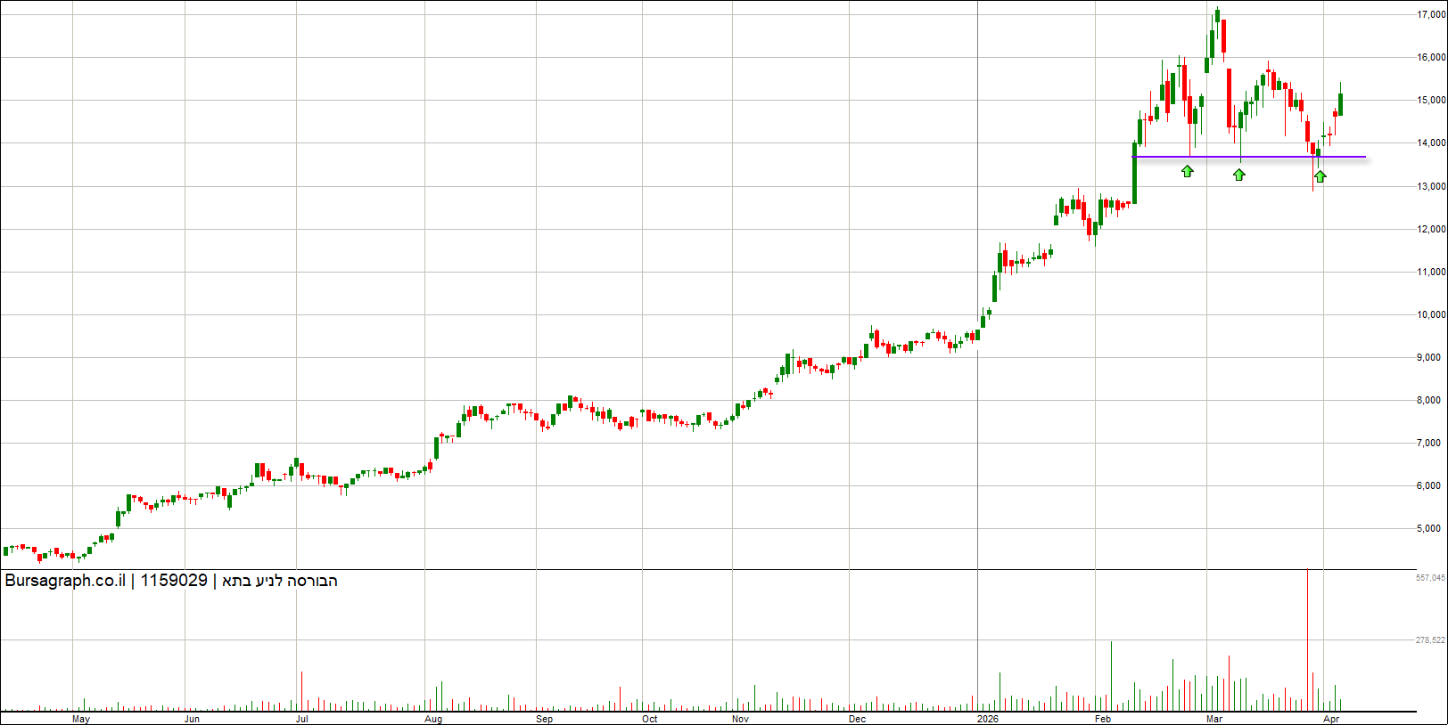Click the Oct label on time axis
Viewport: 1448px width, 725px height.
point(650,719)
